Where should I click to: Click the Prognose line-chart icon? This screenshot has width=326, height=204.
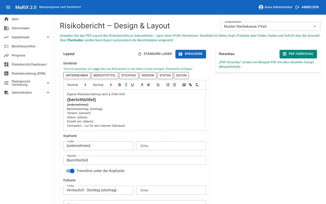pos(6,55)
